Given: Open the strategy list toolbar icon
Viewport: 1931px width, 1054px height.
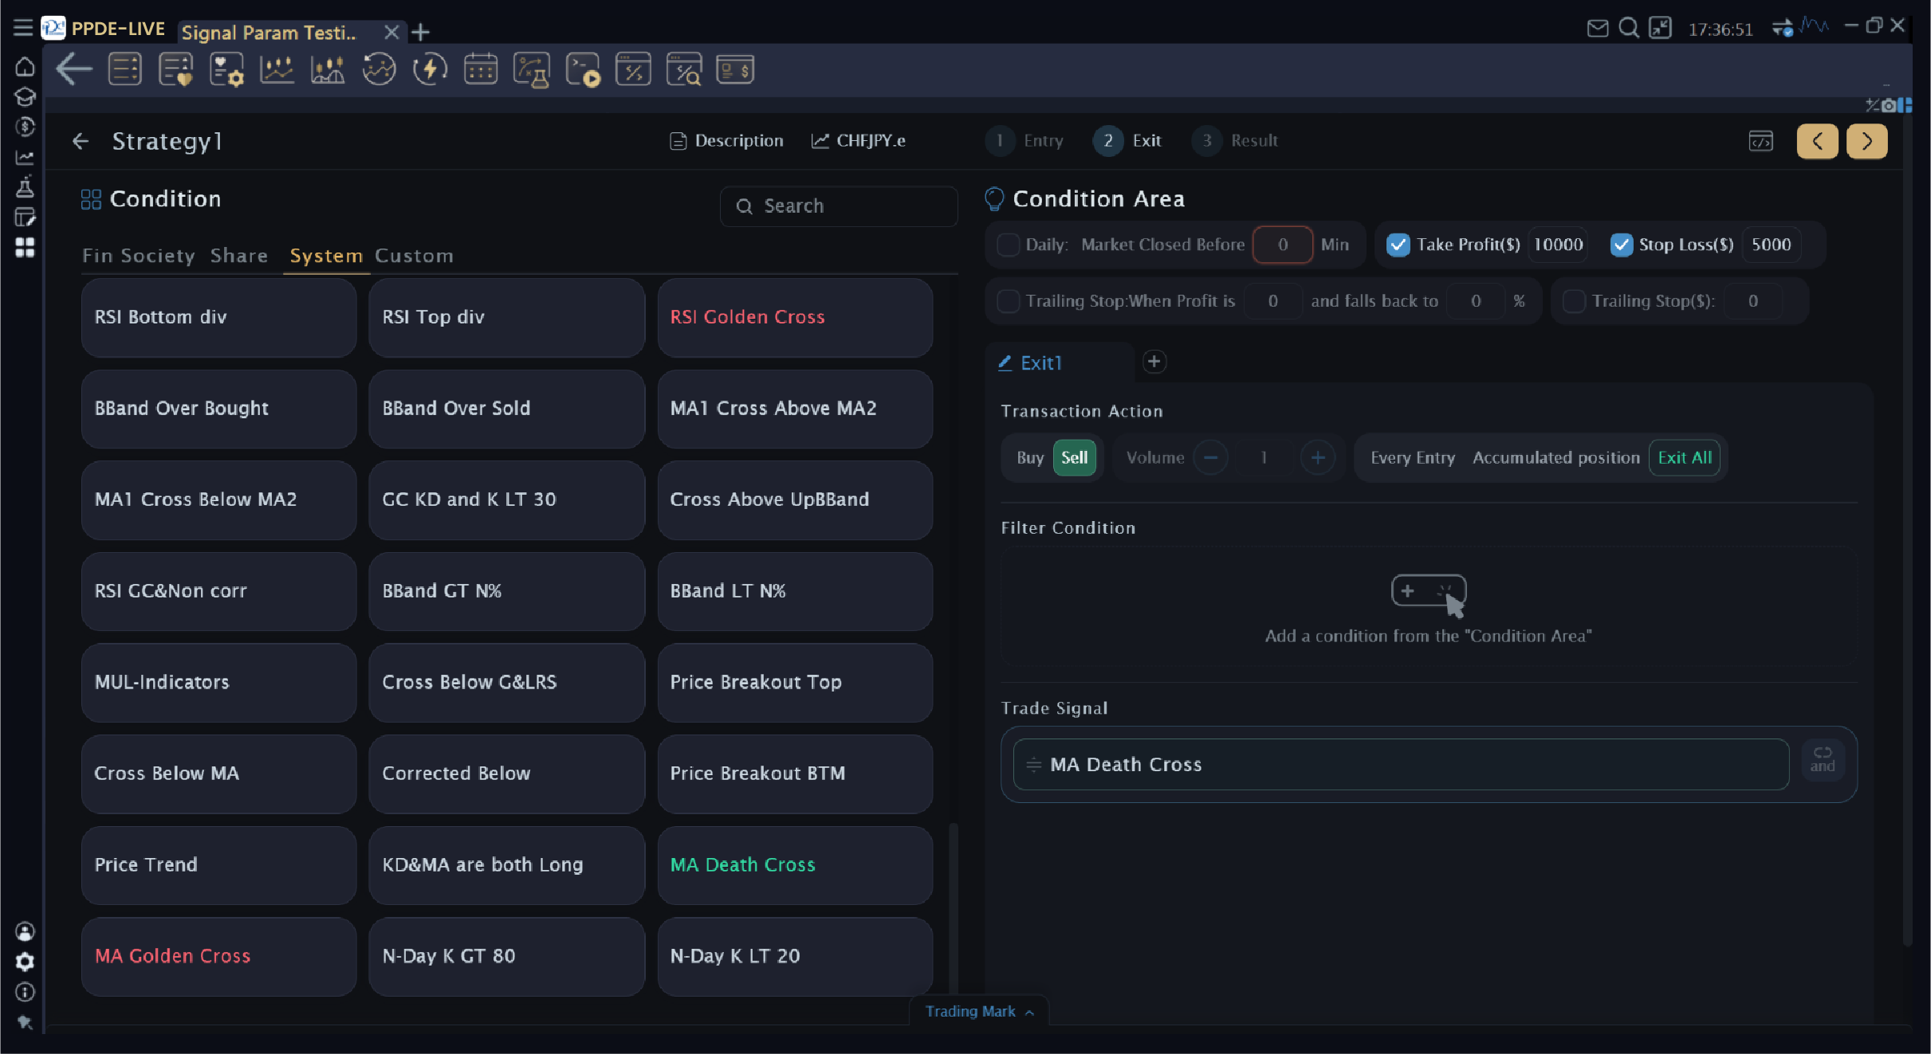Looking at the screenshot, I should [125, 69].
